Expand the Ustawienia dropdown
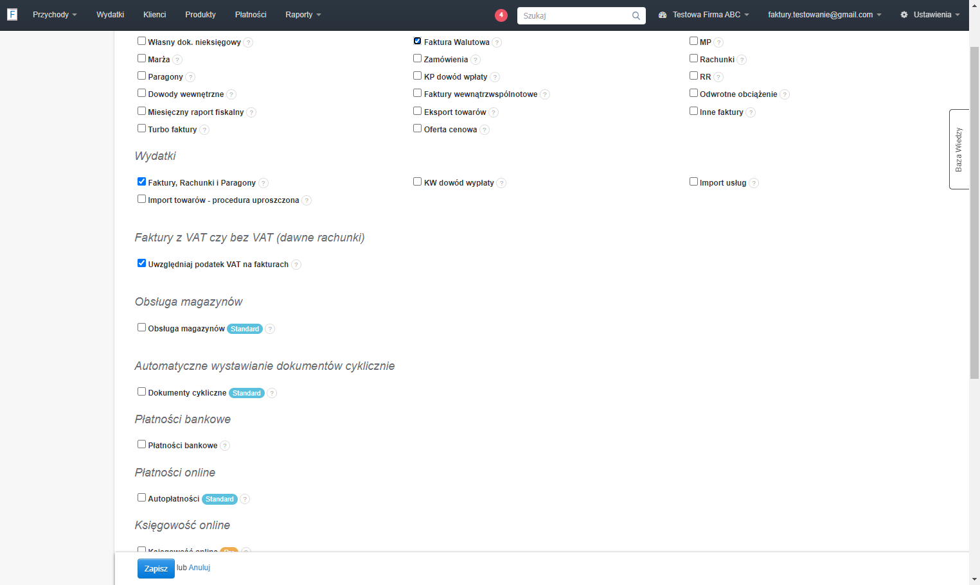Image resolution: width=980 pixels, height=585 pixels. pyautogui.click(x=936, y=15)
